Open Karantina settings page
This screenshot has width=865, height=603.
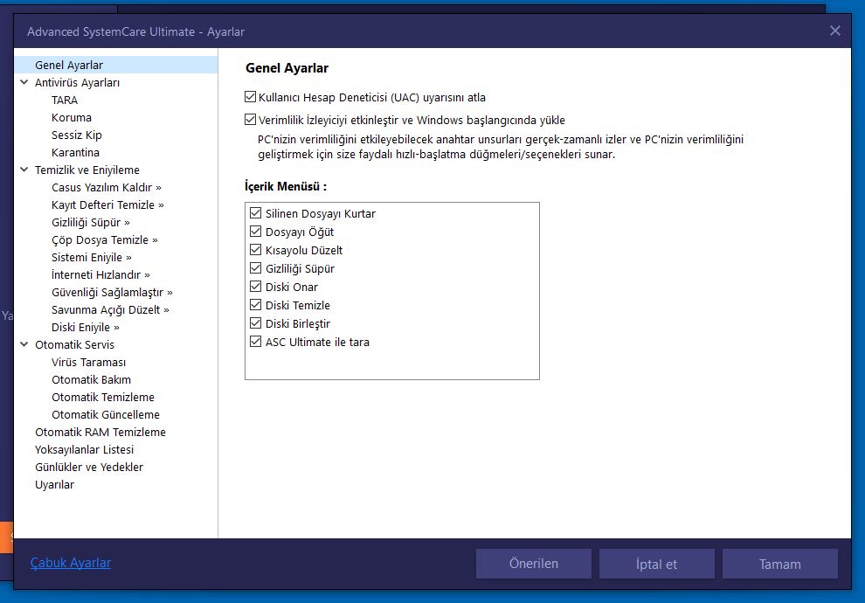[x=75, y=153]
